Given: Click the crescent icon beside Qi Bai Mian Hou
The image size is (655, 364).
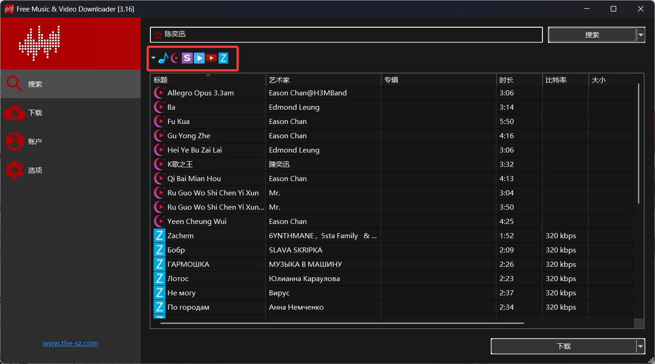Looking at the screenshot, I should point(159,179).
